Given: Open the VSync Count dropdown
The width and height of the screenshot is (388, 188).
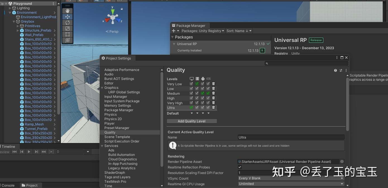Looking at the screenshot, I should coord(291,178).
